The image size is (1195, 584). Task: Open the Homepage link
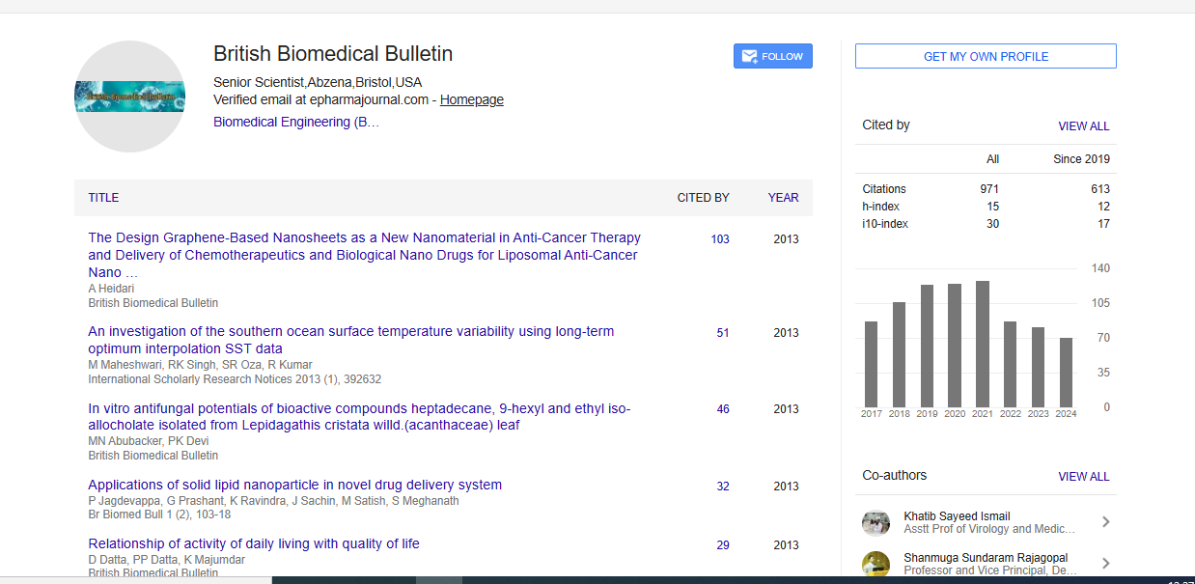pyautogui.click(x=471, y=99)
